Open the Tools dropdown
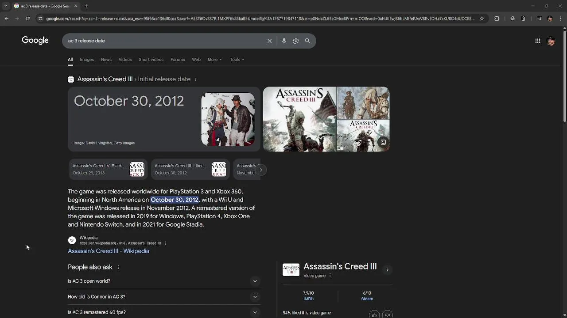 pos(237,59)
